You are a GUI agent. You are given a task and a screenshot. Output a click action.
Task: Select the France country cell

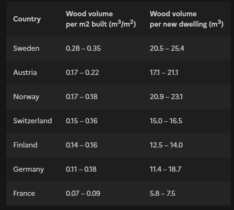coord(24,193)
